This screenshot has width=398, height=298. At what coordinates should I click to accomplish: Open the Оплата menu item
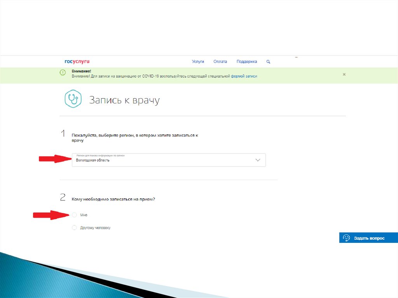coord(220,61)
